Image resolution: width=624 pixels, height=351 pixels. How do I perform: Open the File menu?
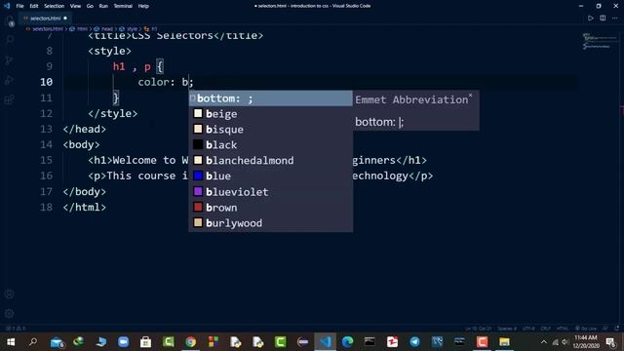(x=19, y=6)
